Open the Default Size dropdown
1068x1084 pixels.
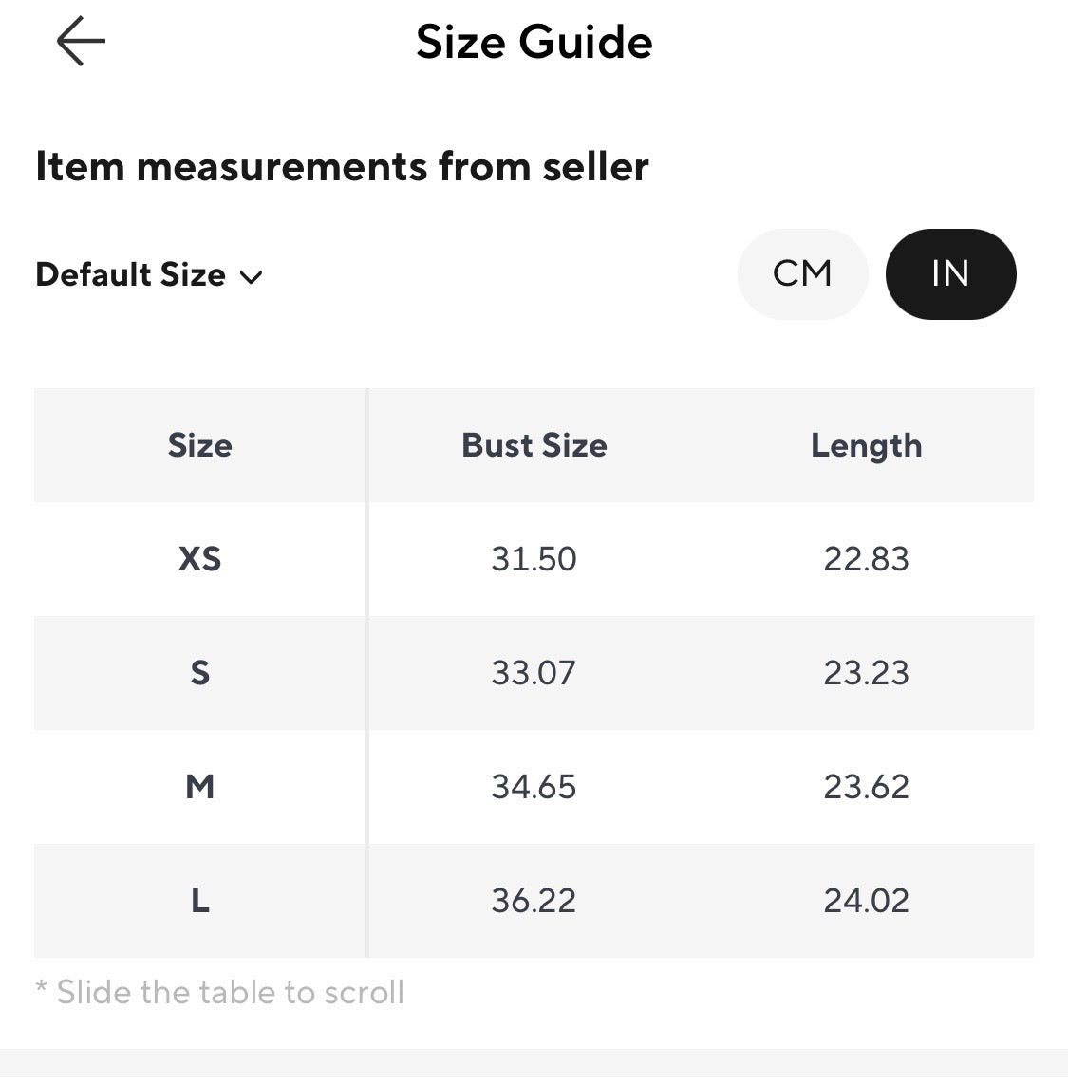click(149, 274)
